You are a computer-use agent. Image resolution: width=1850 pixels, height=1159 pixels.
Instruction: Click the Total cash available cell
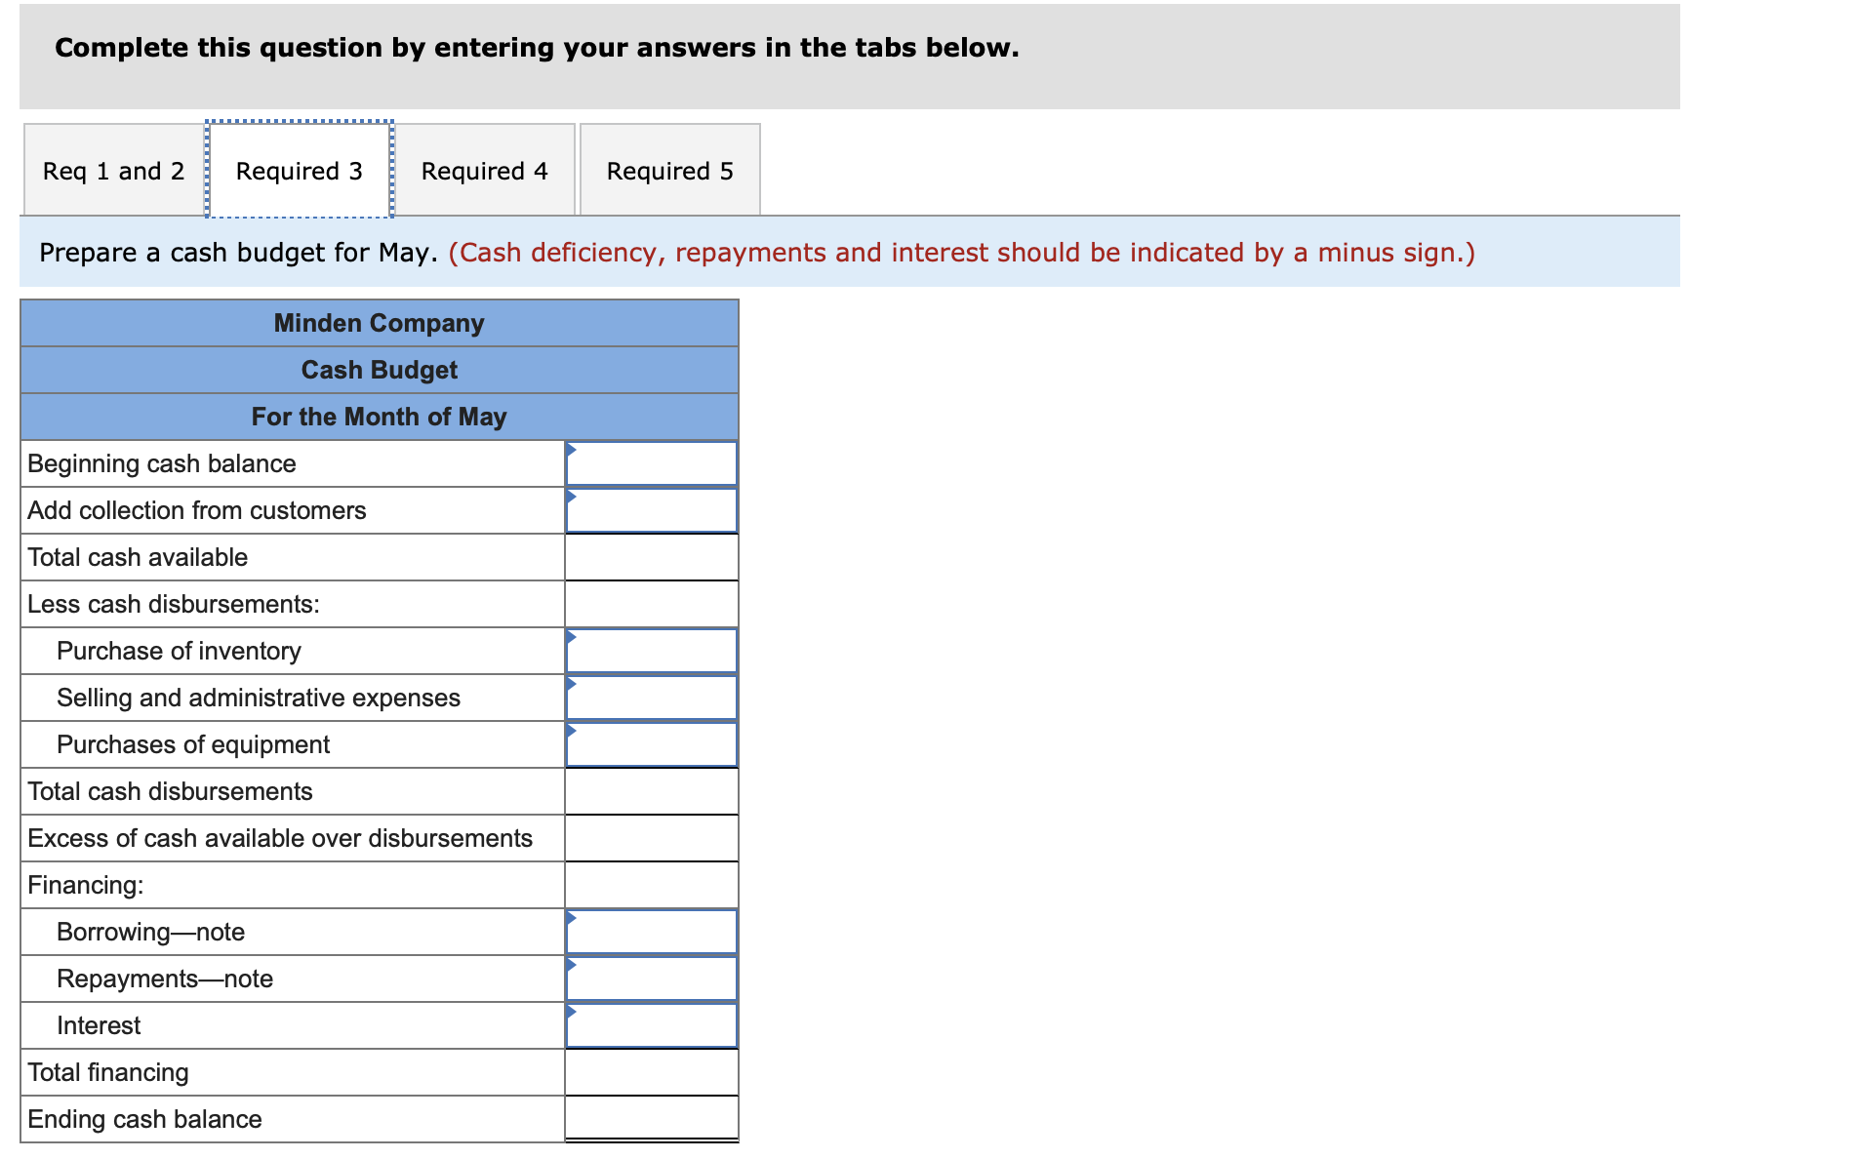[x=652, y=557]
